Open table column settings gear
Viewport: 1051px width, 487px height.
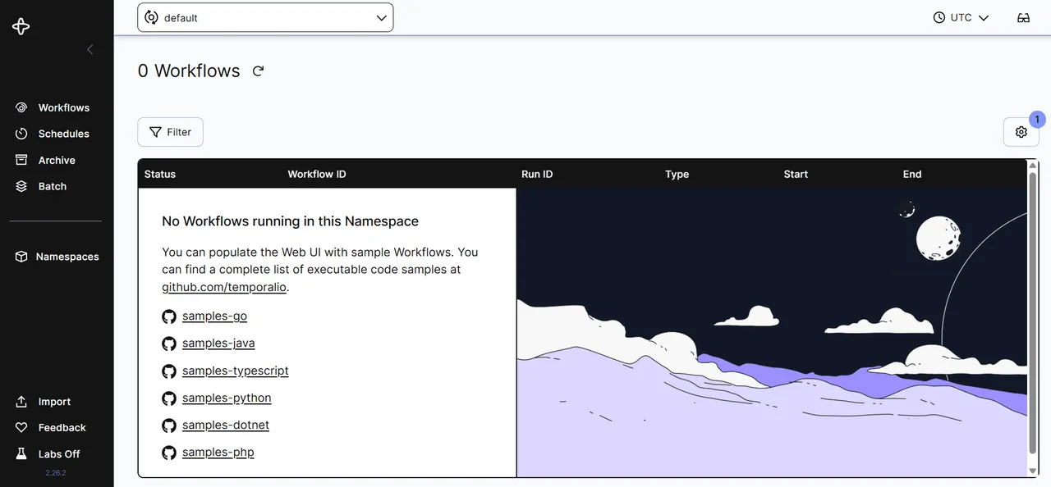pos(1021,132)
